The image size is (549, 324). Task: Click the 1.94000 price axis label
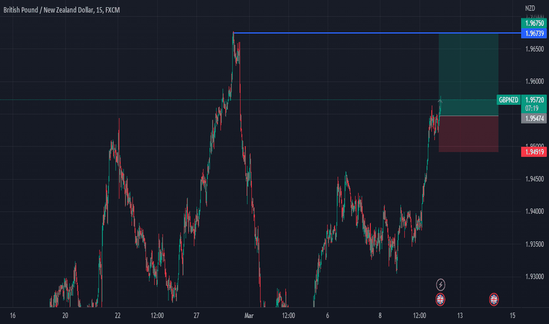(x=535, y=211)
